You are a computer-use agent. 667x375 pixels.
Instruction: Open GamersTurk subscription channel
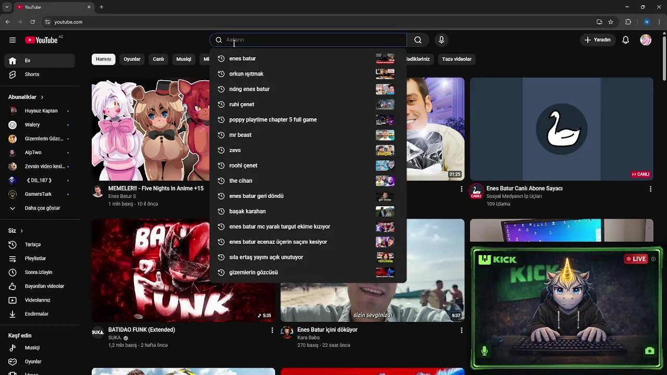coord(40,194)
